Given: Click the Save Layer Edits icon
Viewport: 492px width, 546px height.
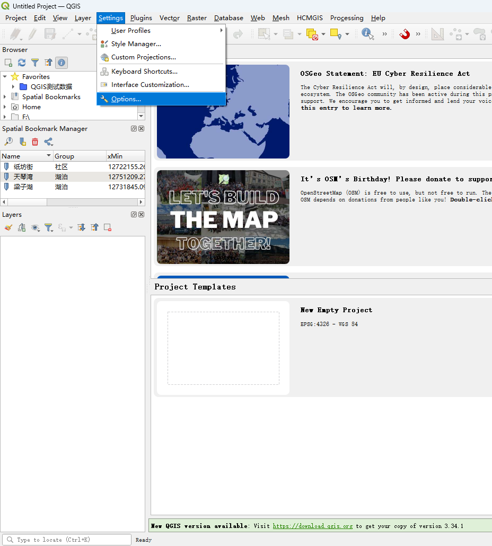Looking at the screenshot, I should (x=50, y=34).
